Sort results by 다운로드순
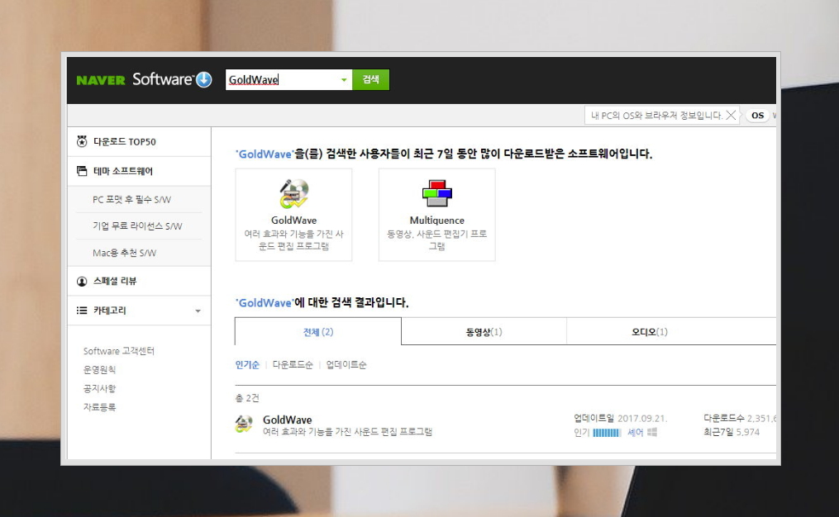 (293, 365)
